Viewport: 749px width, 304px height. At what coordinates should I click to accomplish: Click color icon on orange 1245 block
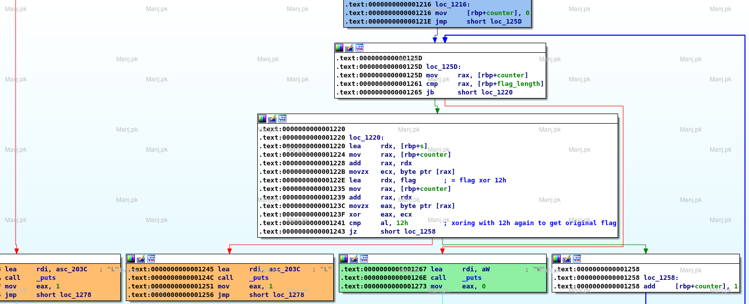(x=131, y=259)
